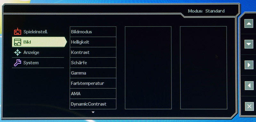Screen dimensions: 256x122
Task: Select the Anzeige arrows icon
Action: tap(18, 53)
